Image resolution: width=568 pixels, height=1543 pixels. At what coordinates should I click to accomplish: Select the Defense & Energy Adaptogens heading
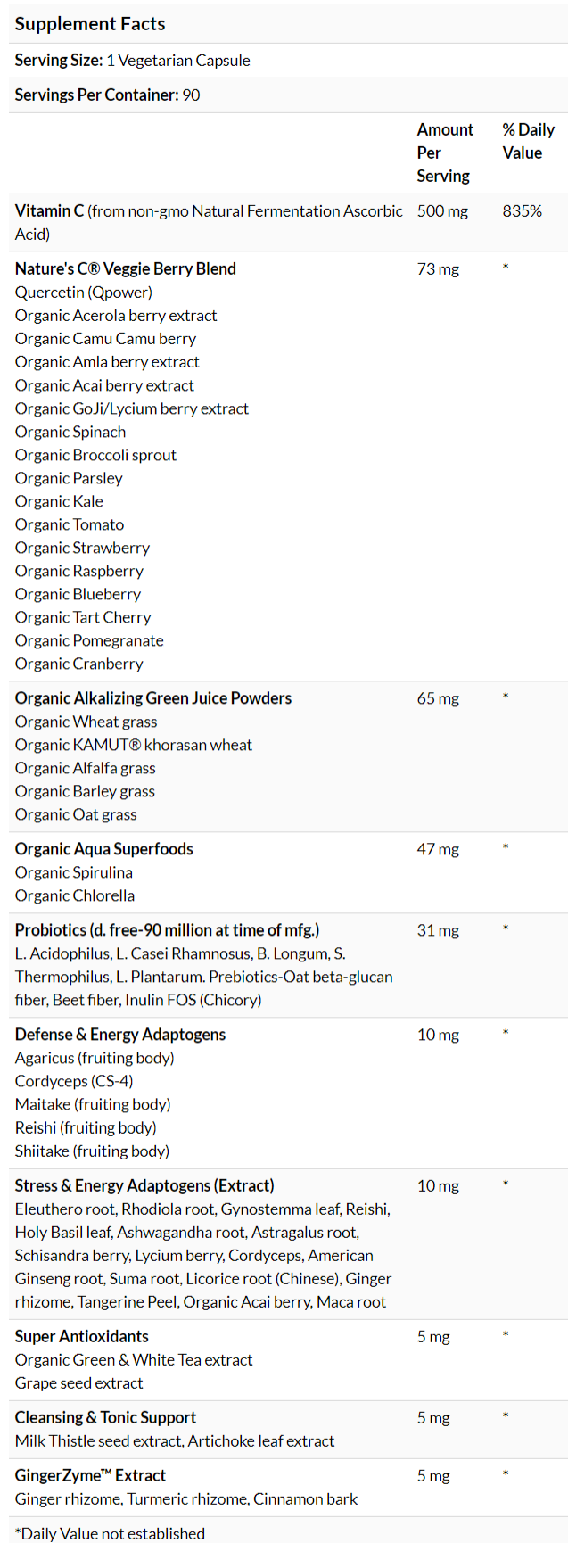pyautogui.click(x=120, y=1035)
